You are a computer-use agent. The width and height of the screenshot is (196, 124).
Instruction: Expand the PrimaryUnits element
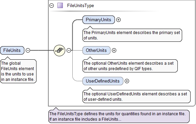118,20
